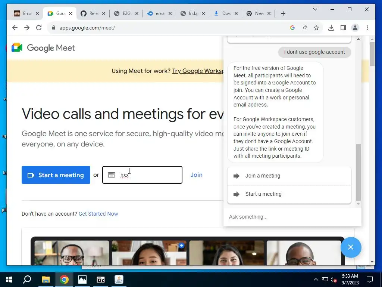Click arrow icon beside Join a meeting

point(236,176)
